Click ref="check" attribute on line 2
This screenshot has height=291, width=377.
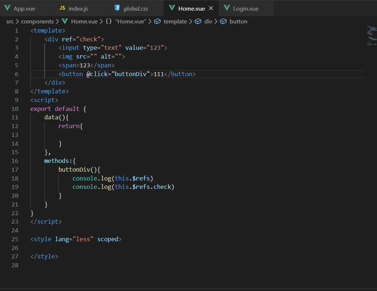pyautogui.click(x=81, y=39)
